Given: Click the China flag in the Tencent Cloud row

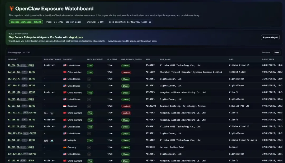Looking at the screenshot, I should click(65, 72).
